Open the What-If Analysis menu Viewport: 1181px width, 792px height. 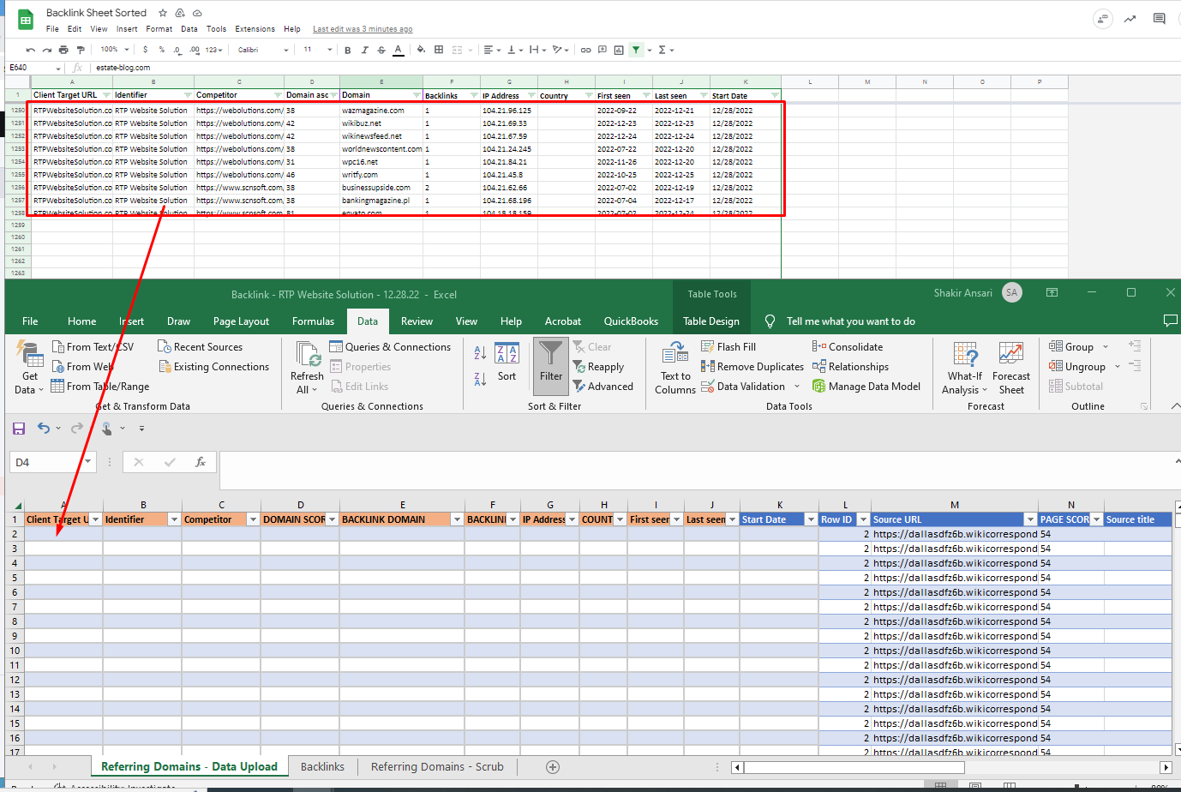[965, 367]
